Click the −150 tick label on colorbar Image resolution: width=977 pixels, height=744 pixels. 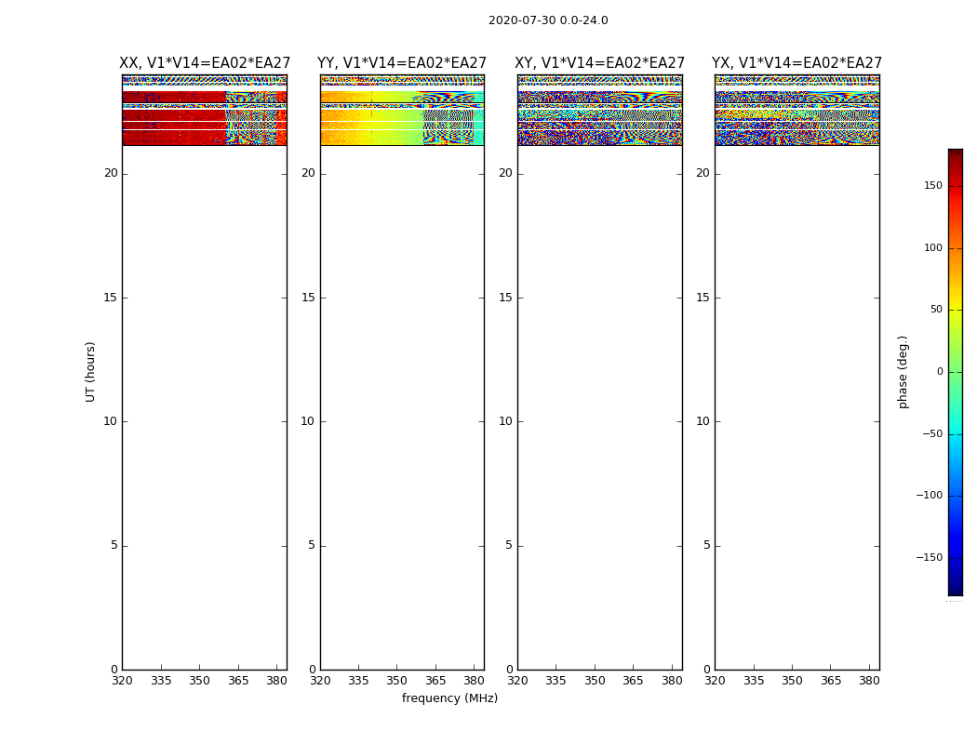930,558
